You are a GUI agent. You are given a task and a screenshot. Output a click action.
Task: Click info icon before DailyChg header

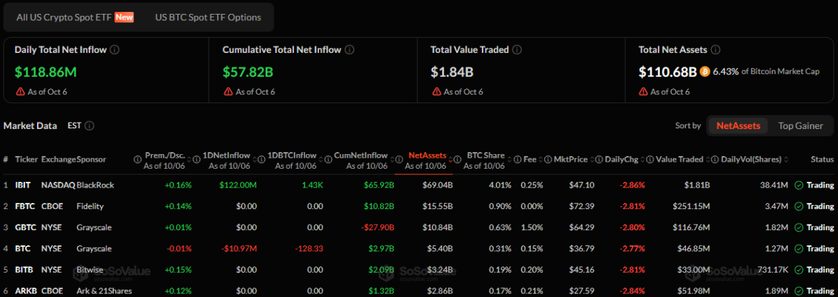point(598,160)
